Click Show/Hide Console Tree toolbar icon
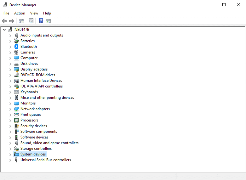 (21, 21)
